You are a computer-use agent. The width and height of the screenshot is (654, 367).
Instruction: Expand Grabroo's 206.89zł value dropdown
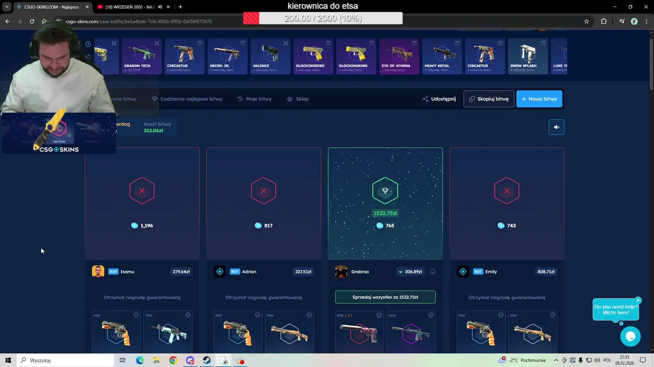(409, 272)
